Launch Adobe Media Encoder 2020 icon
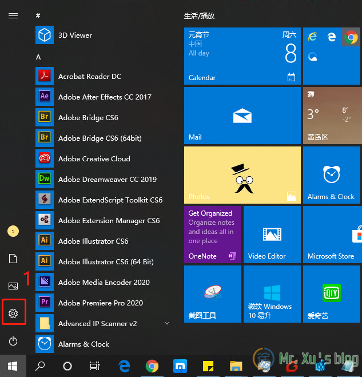Screen dimensions: 362x377 pos(45,282)
